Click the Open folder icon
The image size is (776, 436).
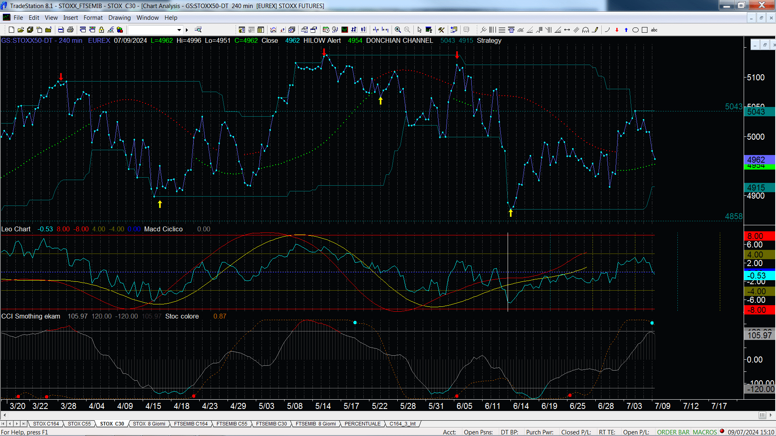[x=21, y=29]
